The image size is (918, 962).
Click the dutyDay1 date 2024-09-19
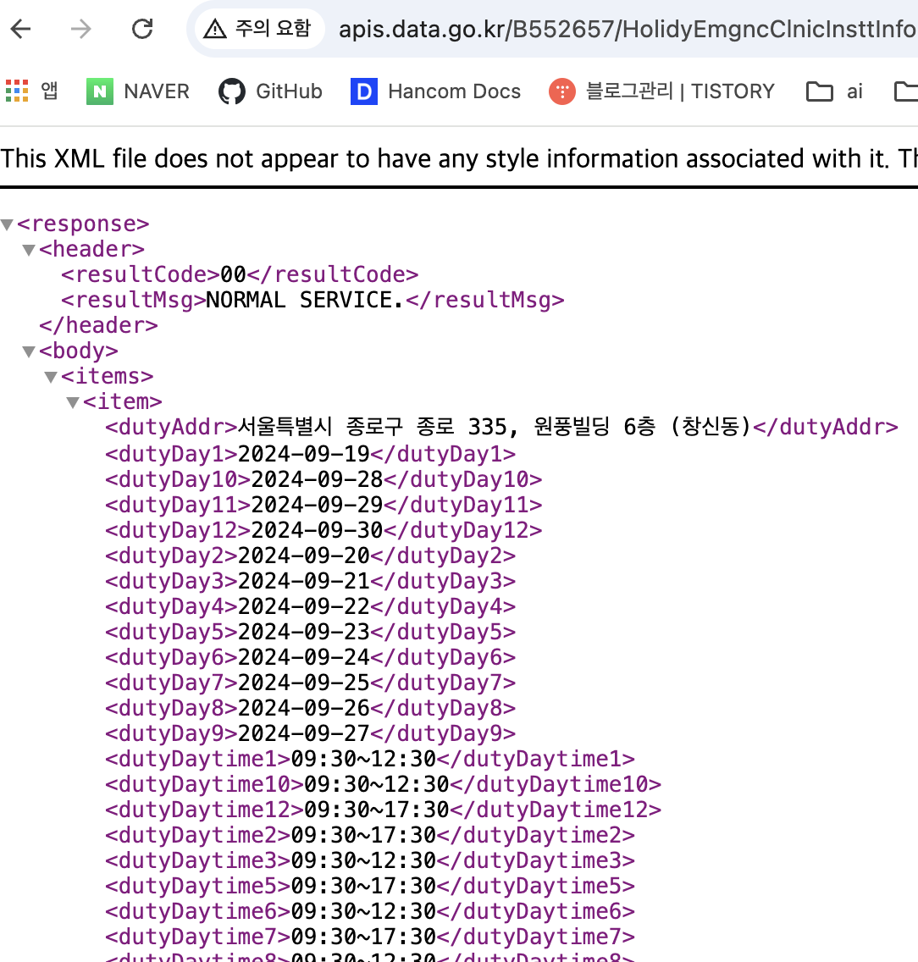(x=304, y=454)
